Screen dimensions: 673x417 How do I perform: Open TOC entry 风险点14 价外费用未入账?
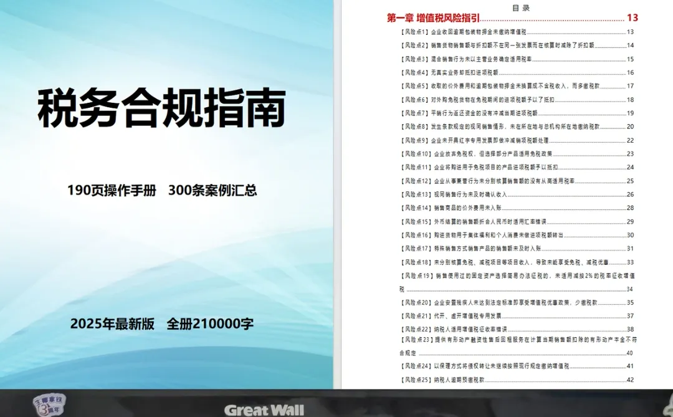[517, 208]
